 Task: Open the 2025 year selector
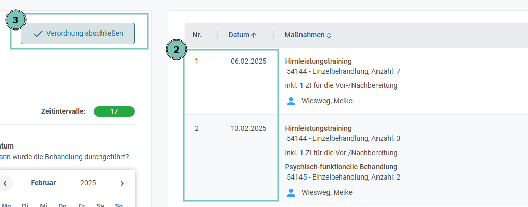click(88, 183)
